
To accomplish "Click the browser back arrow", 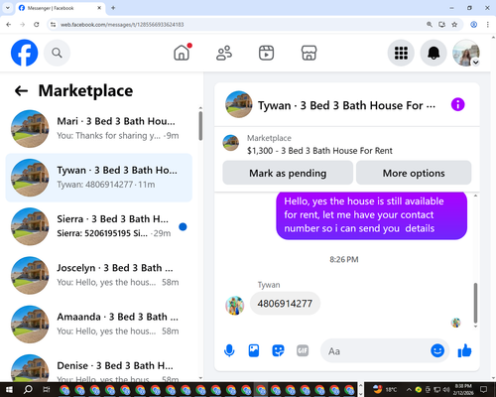I will [9, 25].
